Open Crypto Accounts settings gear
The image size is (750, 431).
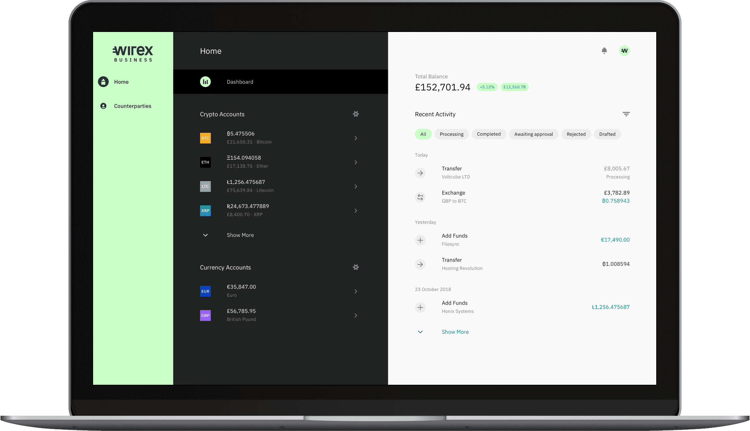(x=356, y=114)
